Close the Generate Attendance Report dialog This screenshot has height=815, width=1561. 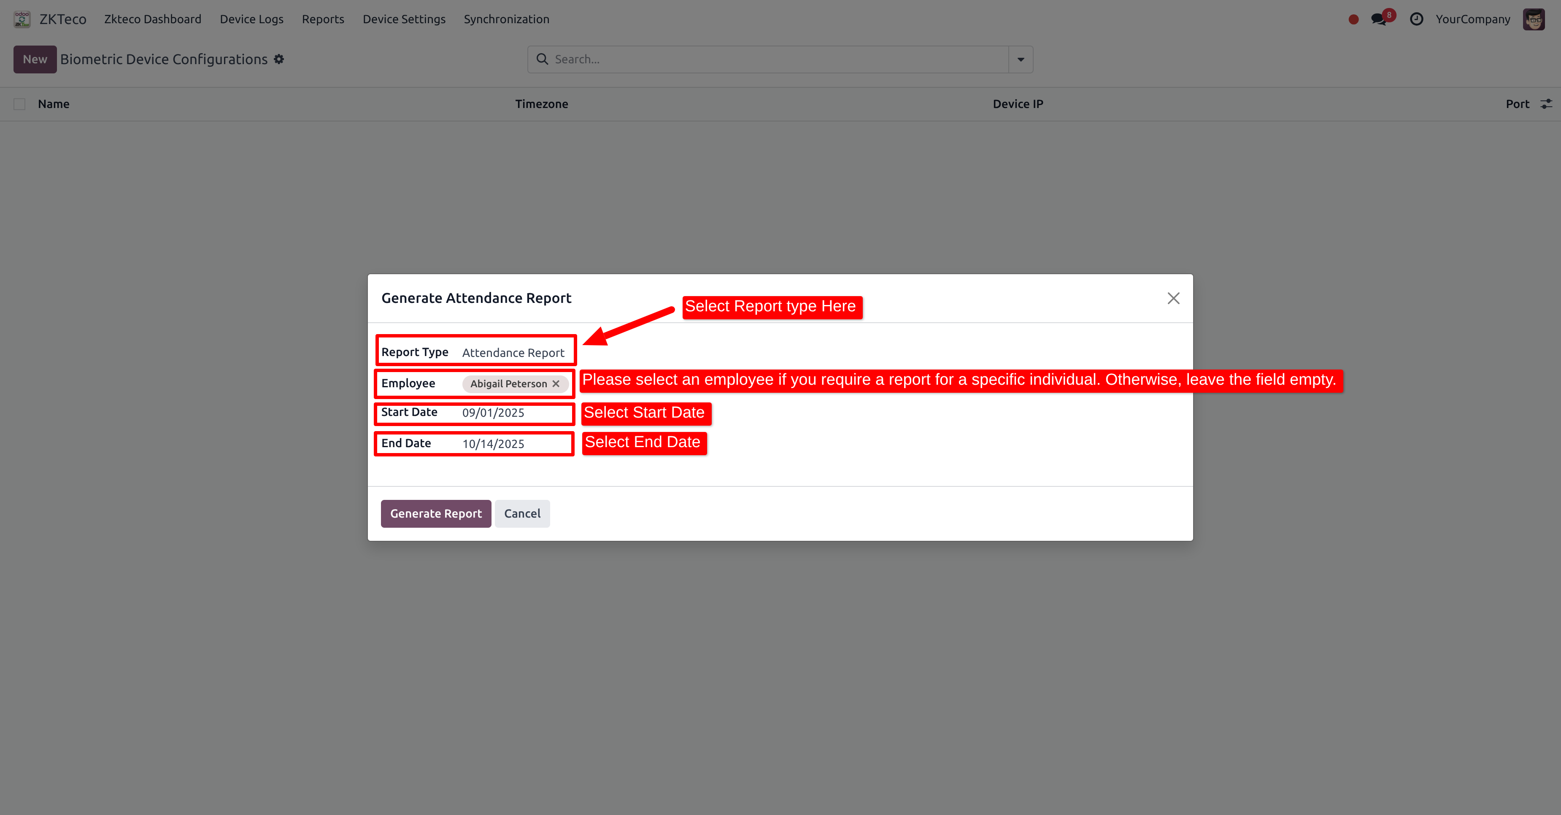1173,298
